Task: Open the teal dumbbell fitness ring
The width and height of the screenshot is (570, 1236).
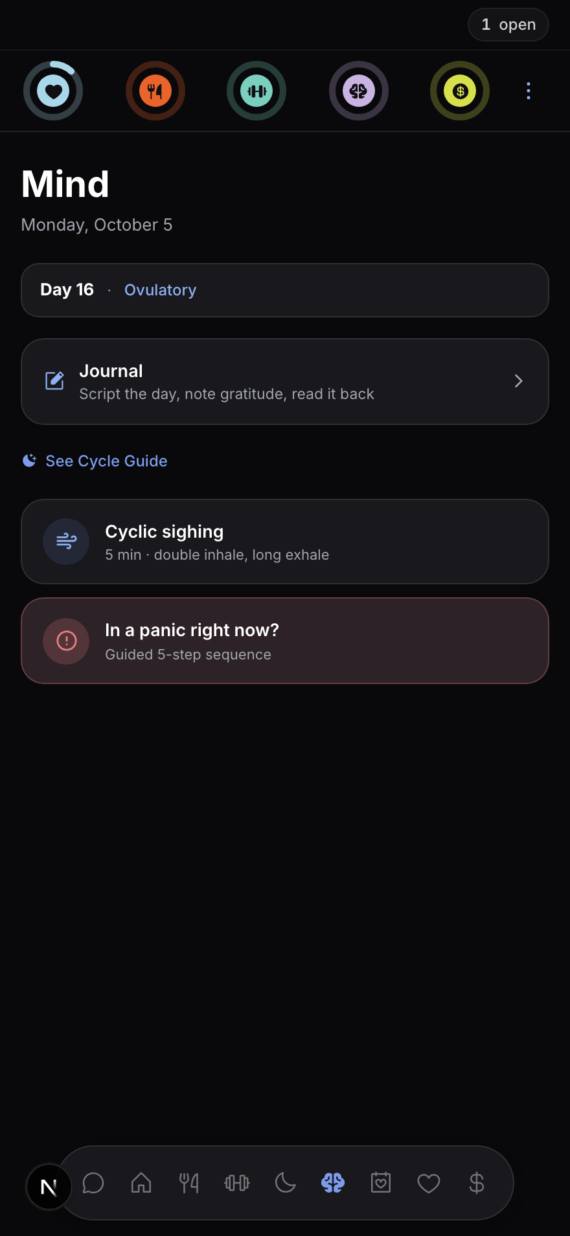Action: click(x=256, y=91)
